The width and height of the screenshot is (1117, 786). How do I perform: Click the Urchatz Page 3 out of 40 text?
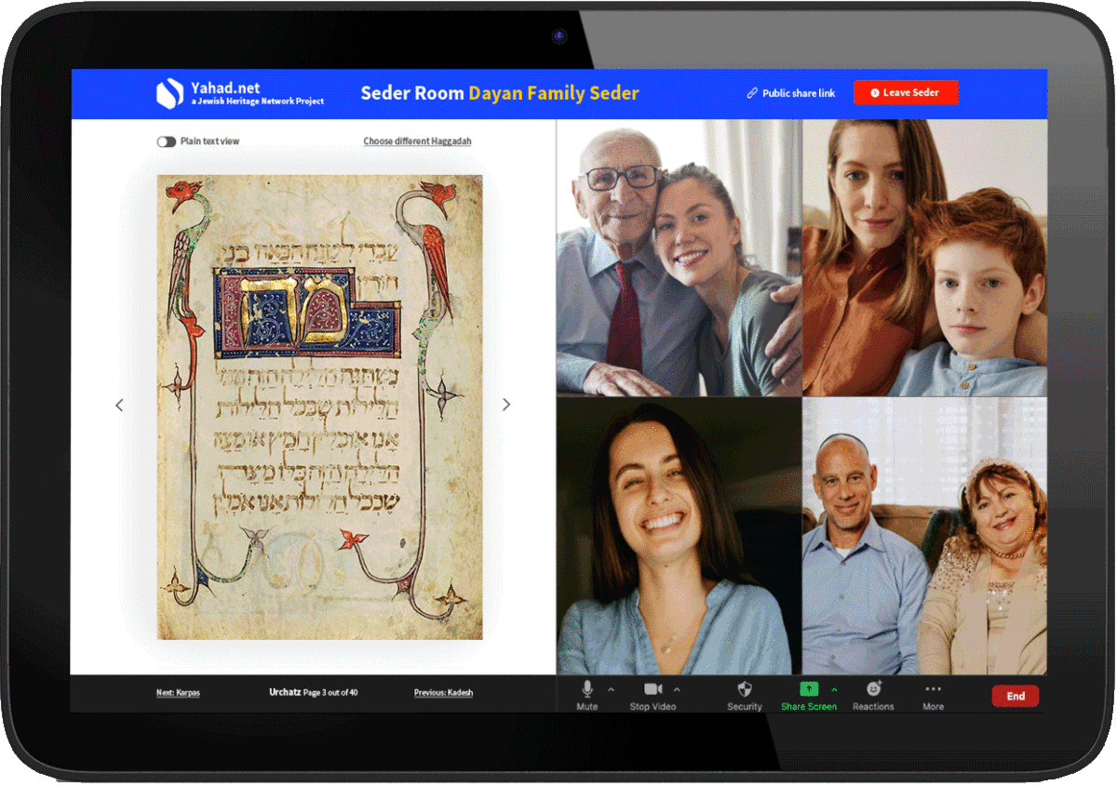click(x=314, y=693)
